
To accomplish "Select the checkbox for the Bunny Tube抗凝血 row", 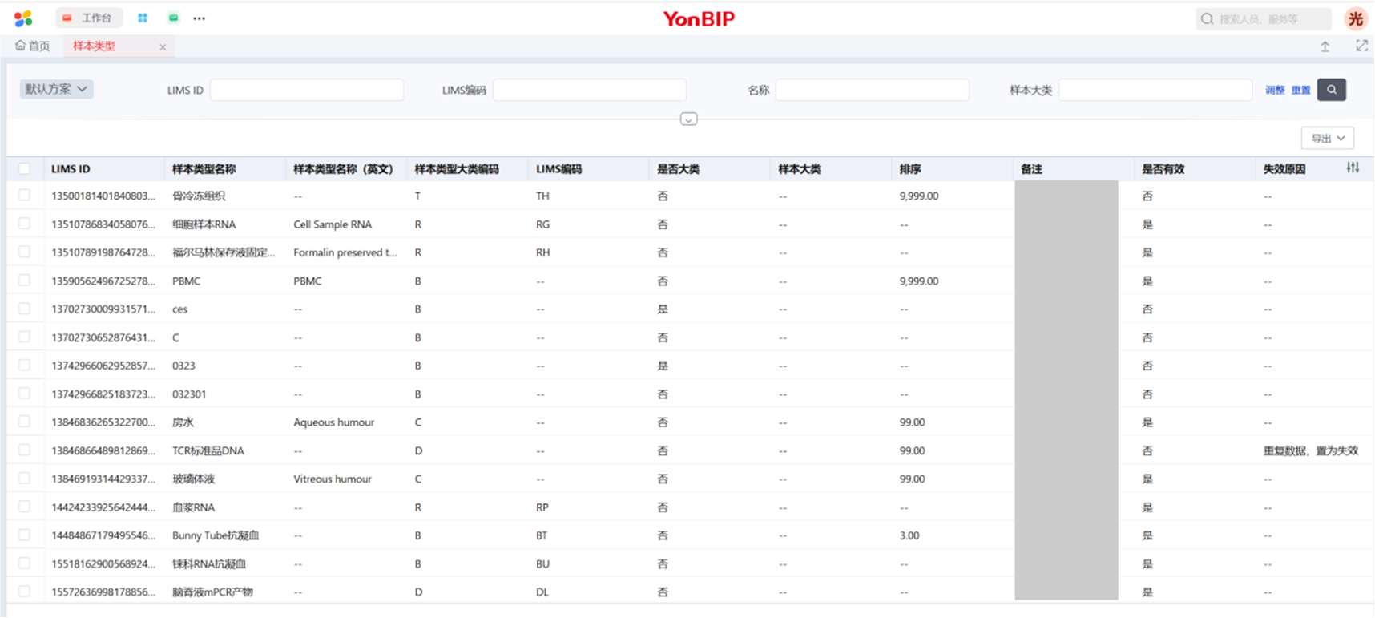I will 25,535.
